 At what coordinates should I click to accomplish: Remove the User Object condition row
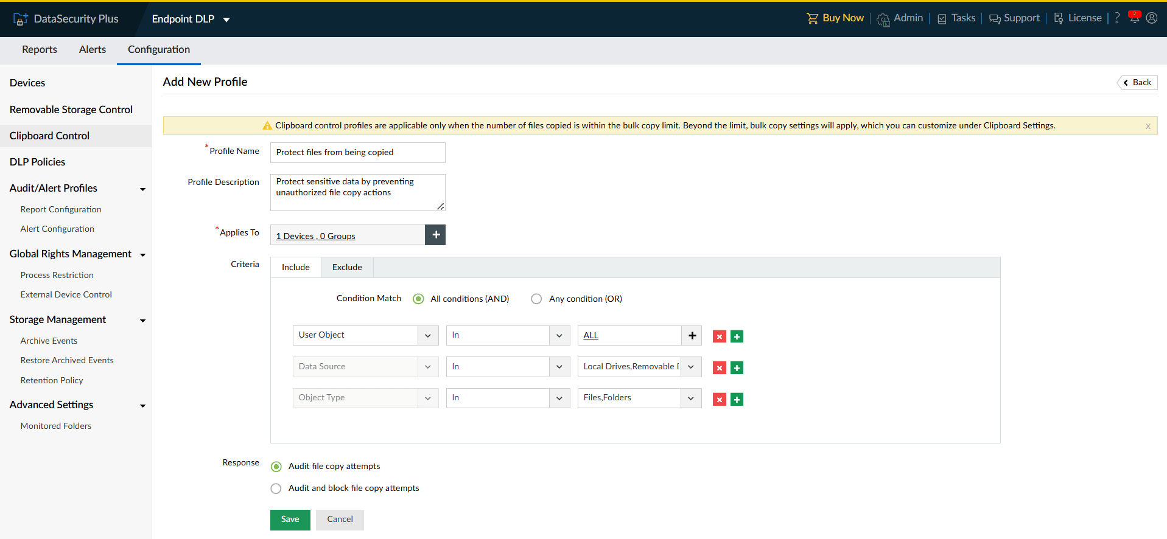click(x=720, y=336)
